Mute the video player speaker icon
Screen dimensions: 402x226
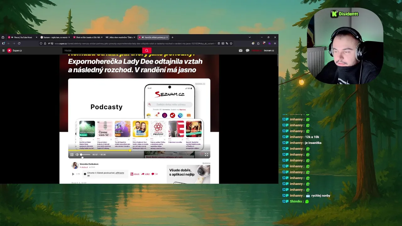click(x=77, y=154)
